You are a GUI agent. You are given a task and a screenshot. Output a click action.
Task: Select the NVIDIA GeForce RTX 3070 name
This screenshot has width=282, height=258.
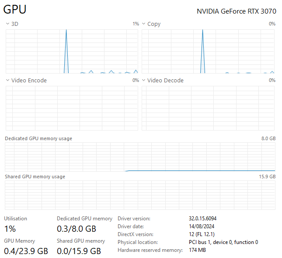click(x=236, y=11)
